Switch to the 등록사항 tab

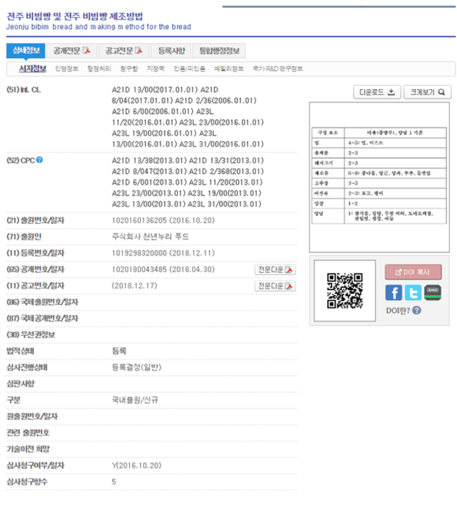tap(171, 50)
